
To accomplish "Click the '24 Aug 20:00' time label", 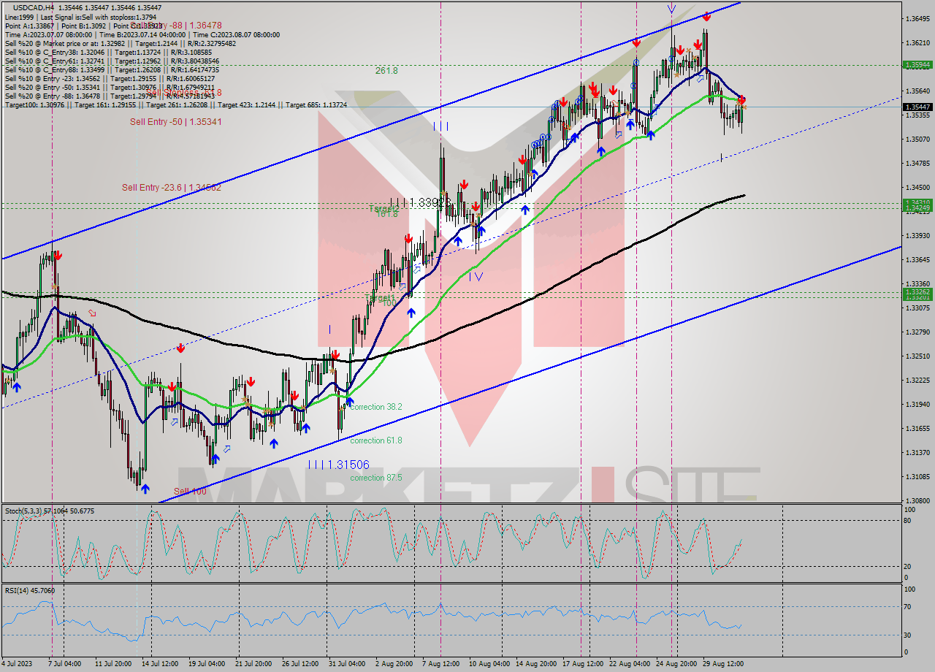I will (676, 664).
